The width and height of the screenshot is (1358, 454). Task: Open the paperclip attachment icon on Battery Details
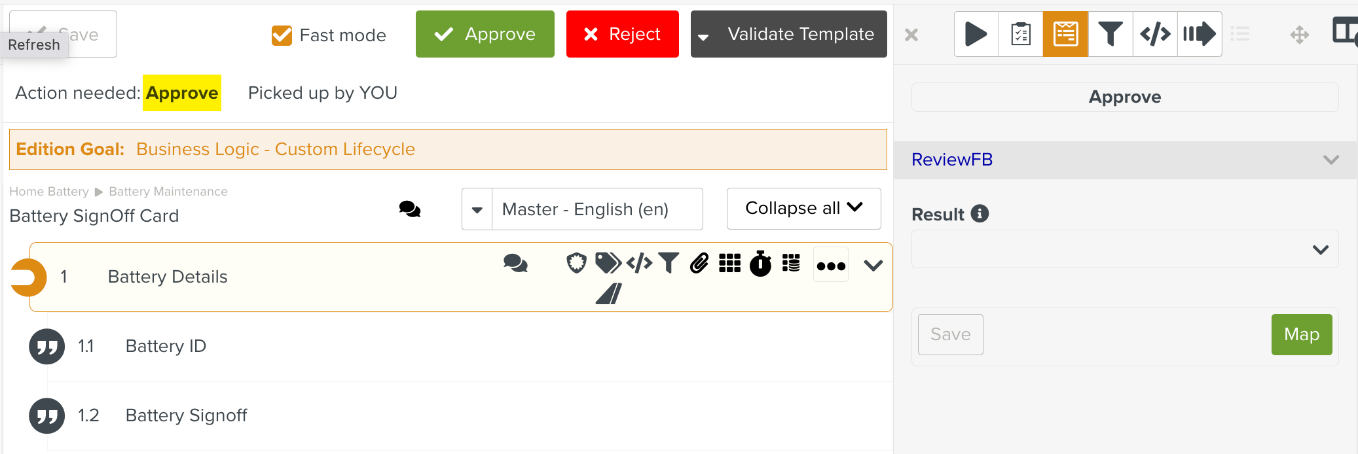pyautogui.click(x=699, y=264)
